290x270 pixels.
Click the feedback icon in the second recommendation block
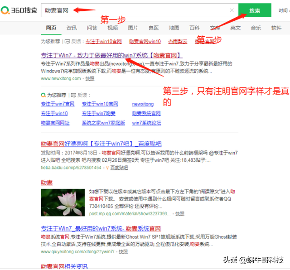(x=73, y=95)
